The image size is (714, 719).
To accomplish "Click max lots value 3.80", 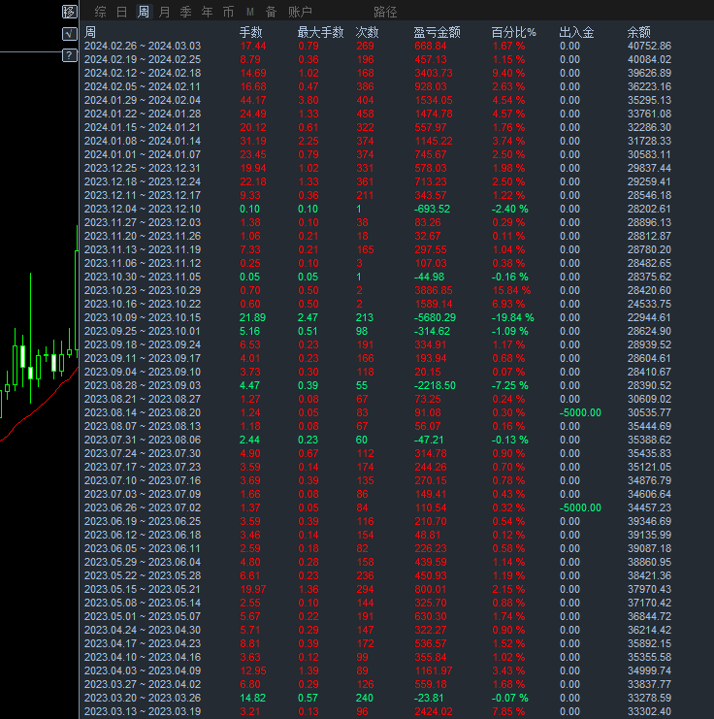I will click(308, 100).
